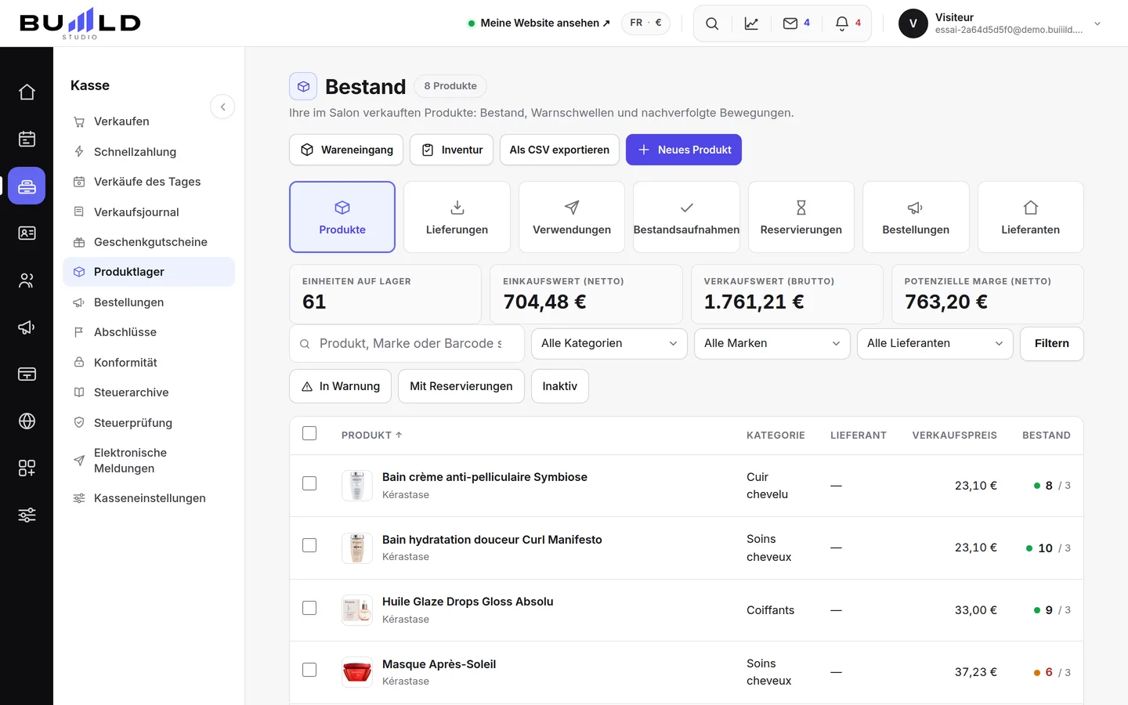Open the Alle Marken dropdown
1128x705 pixels.
(x=772, y=343)
